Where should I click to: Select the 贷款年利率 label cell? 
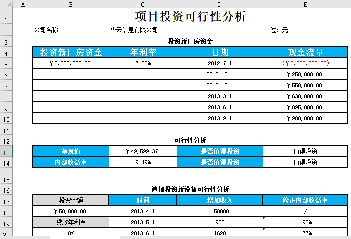[70, 222]
